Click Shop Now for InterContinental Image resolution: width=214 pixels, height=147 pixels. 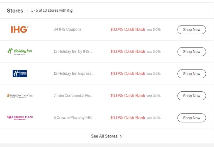(x=192, y=96)
